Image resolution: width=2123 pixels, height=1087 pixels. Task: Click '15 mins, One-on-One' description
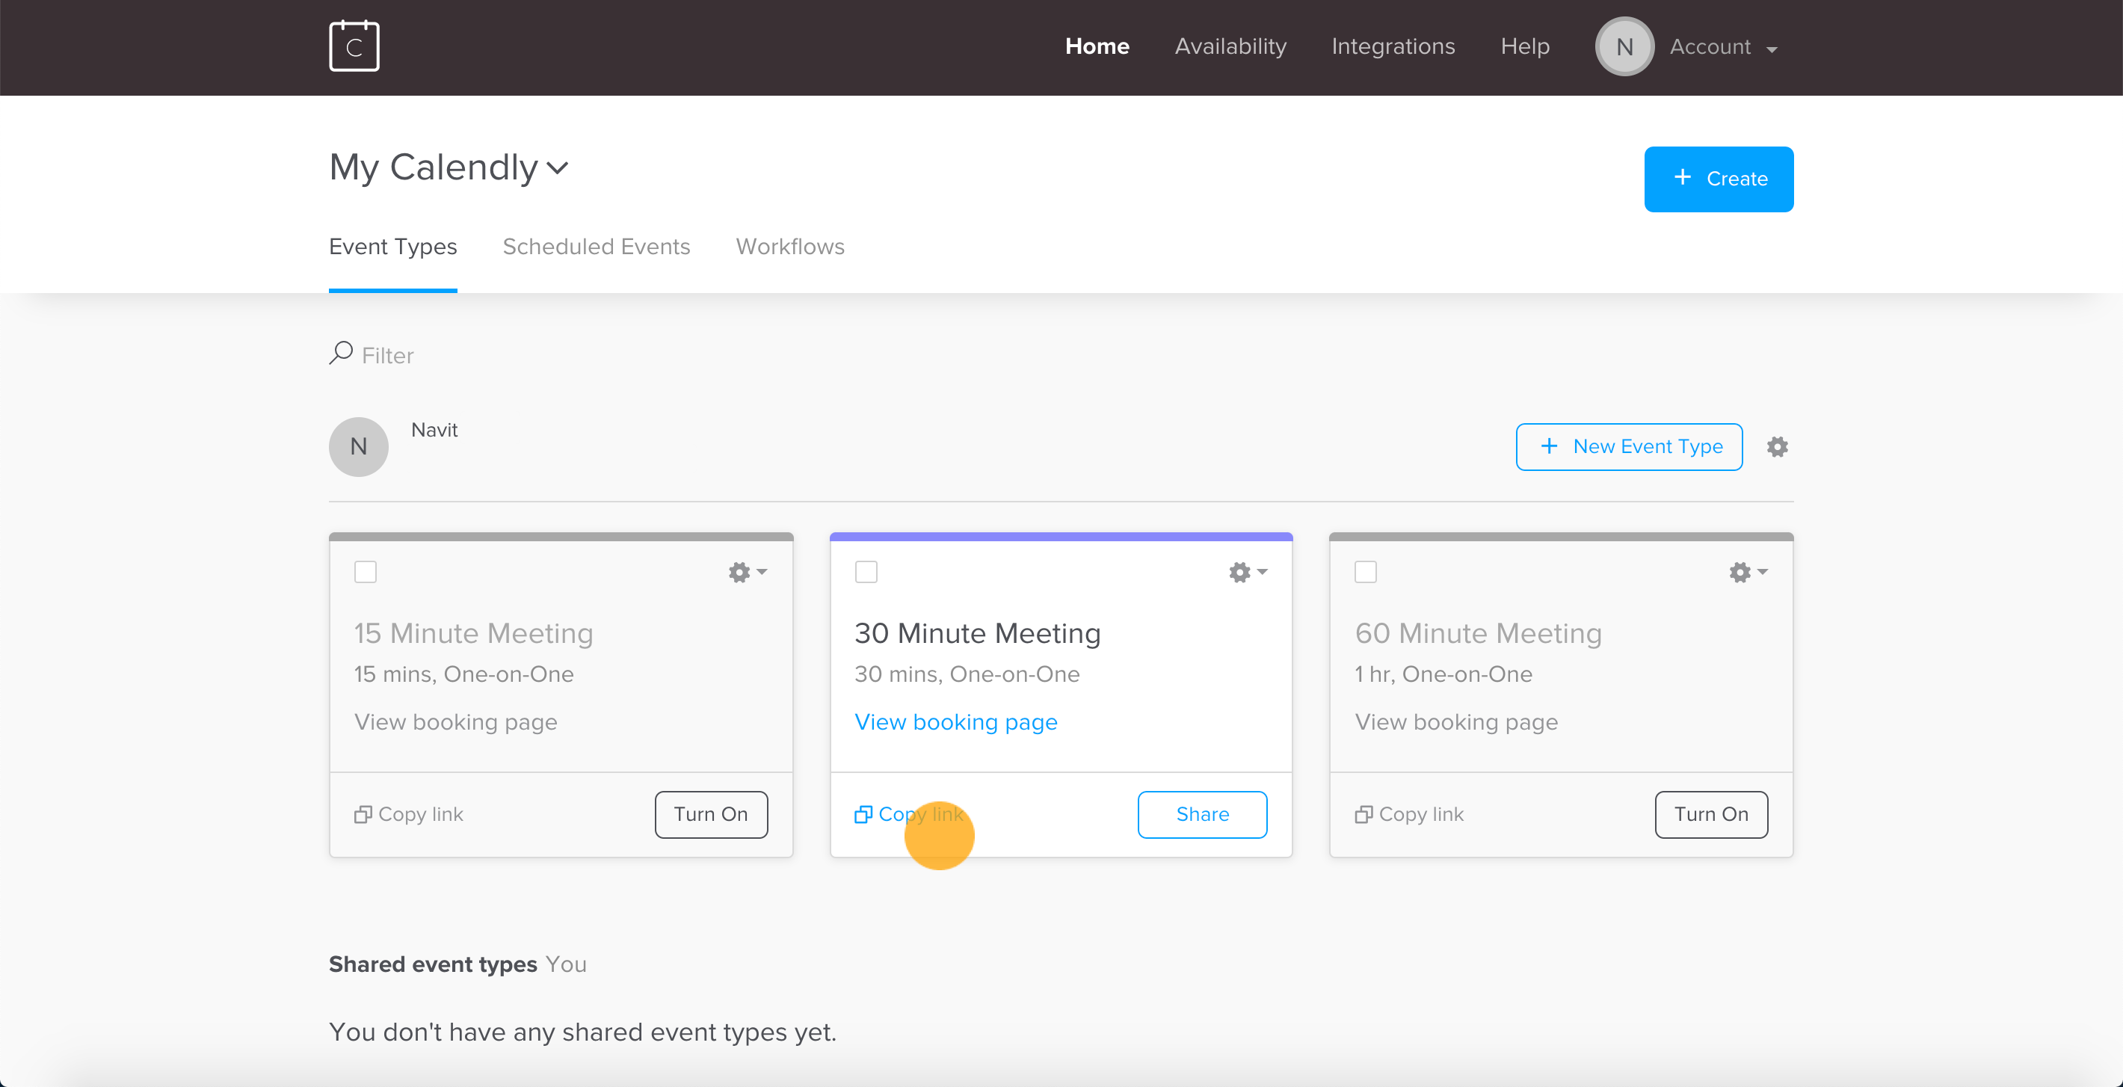(x=464, y=674)
